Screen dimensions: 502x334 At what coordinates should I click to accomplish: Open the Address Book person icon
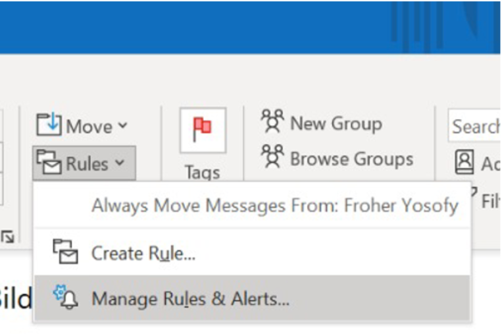pos(464,162)
